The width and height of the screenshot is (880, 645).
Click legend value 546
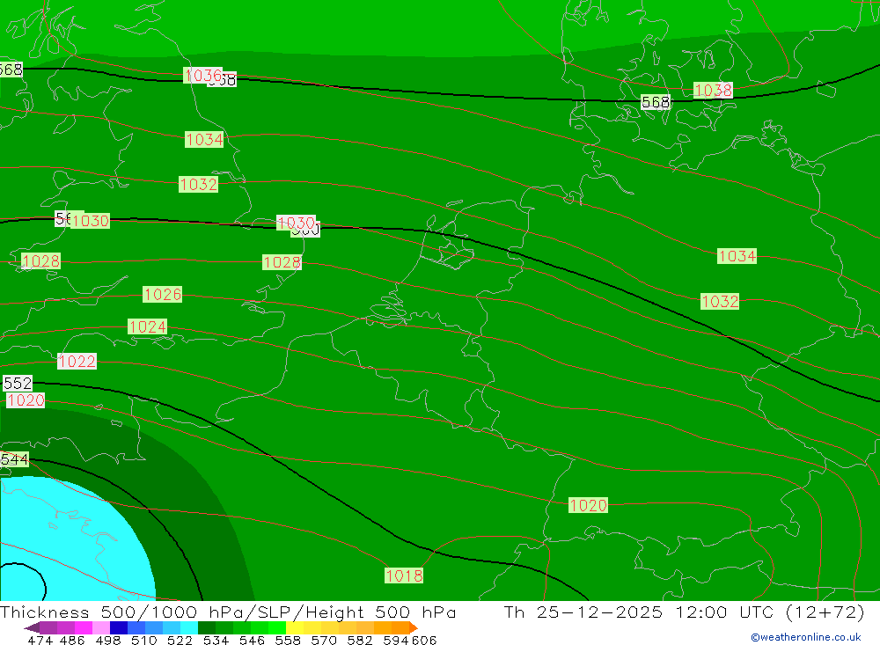252,640
